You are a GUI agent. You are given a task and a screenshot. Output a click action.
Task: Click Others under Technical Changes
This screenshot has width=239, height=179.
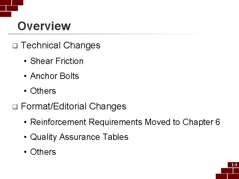coord(43,91)
